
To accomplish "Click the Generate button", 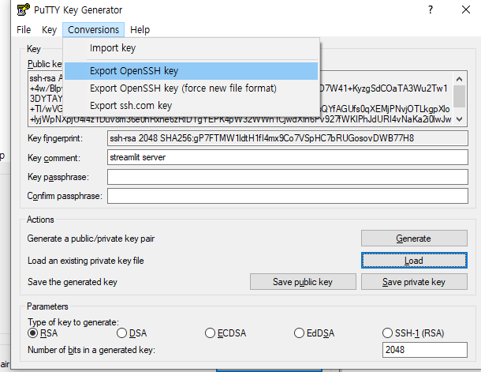I will (x=414, y=239).
